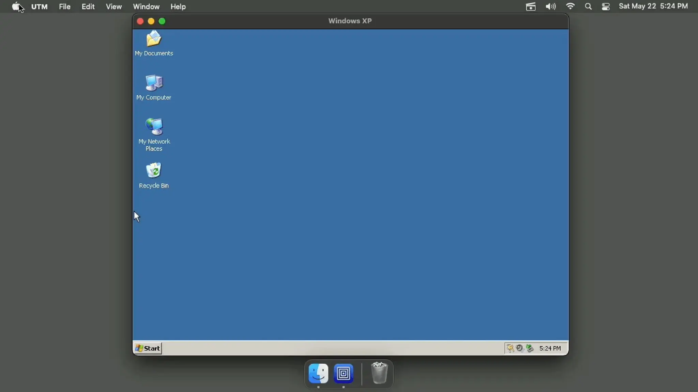Screen dimensions: 698x392
Task: Open the Edit menu
Action: [x=88, y=7]
